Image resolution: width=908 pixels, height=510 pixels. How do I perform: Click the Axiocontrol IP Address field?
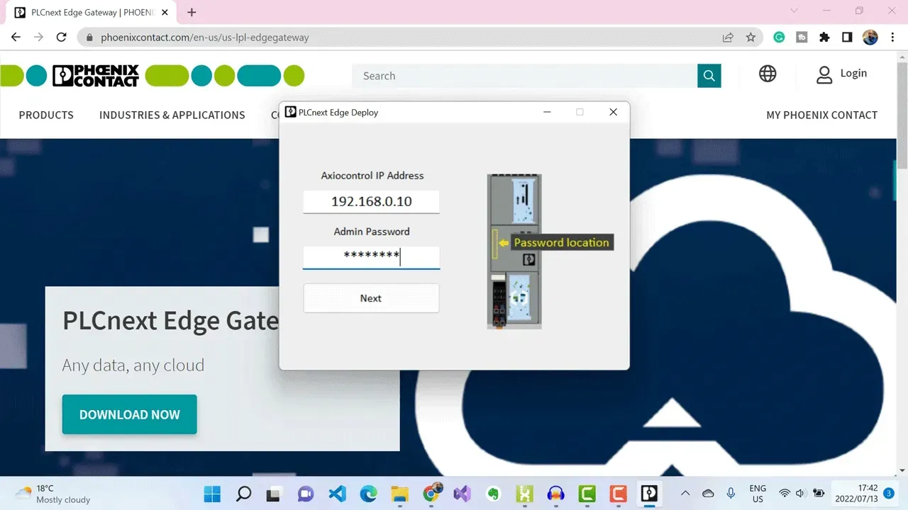(x=371, y=201)
